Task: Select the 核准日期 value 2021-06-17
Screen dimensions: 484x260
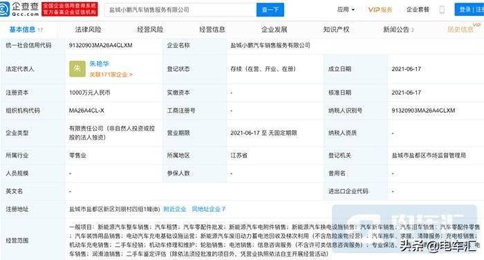Action: pyautogui.click(x=407, y=93)
